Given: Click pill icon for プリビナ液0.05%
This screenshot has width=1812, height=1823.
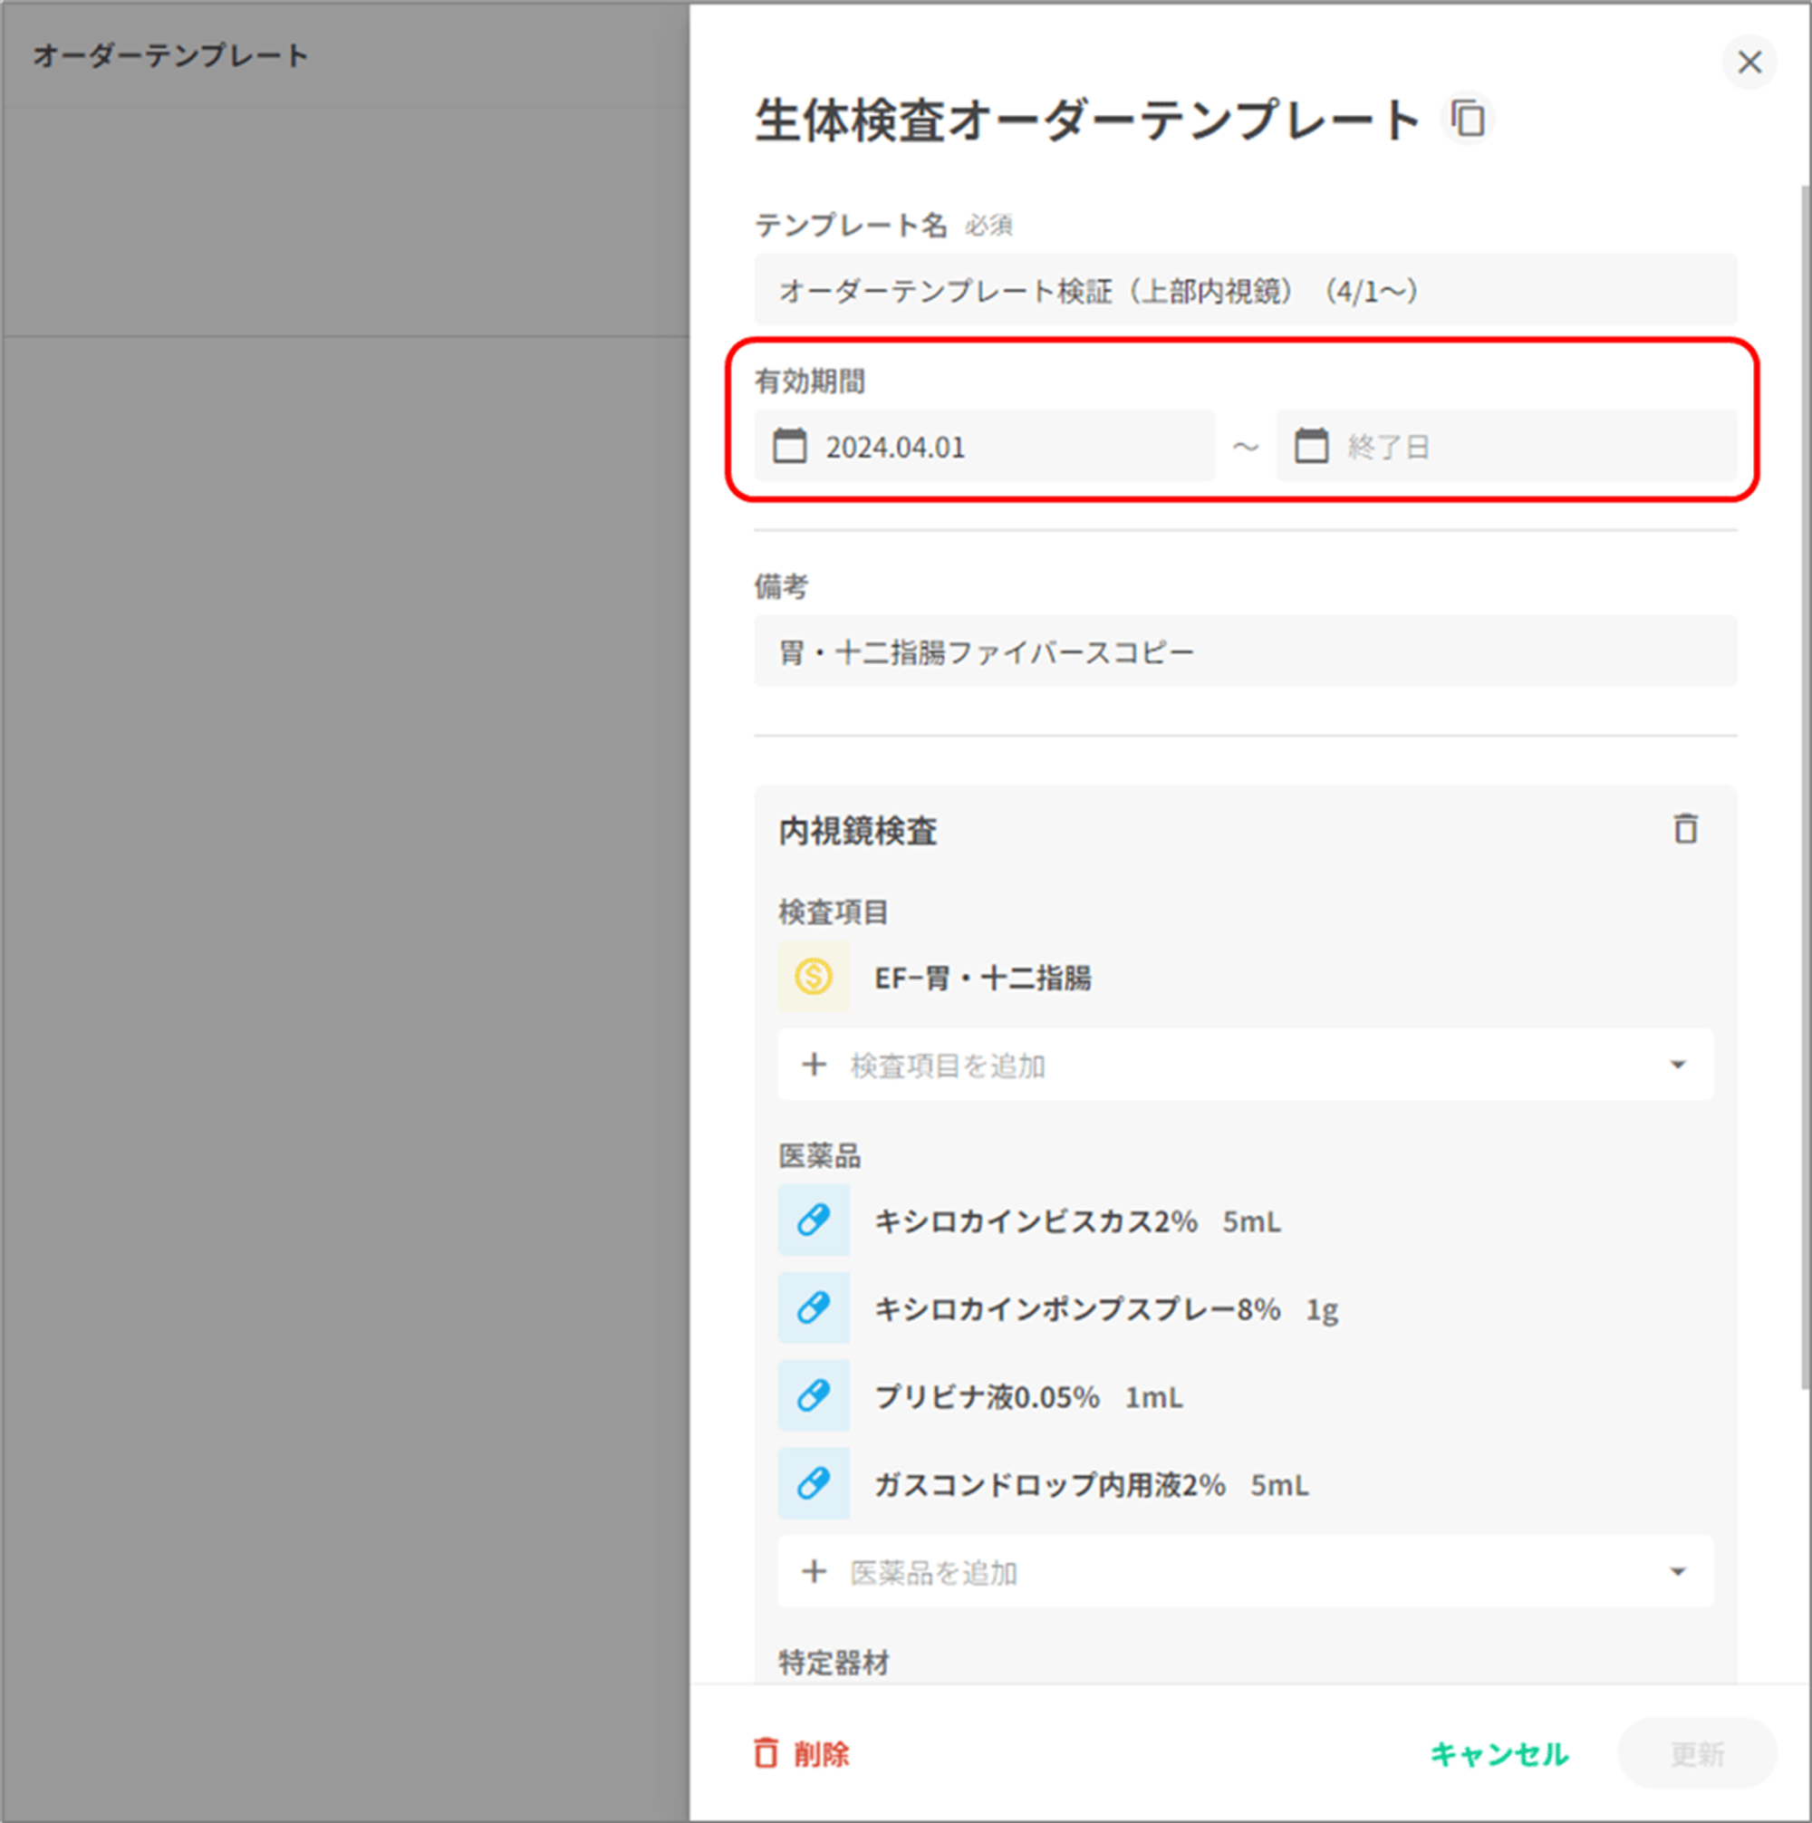Looking at the screenshot, I should tap(814, 1395).
